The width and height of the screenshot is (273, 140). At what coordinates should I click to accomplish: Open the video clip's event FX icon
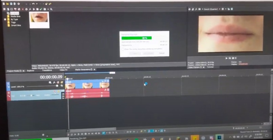tap(105, 81)
